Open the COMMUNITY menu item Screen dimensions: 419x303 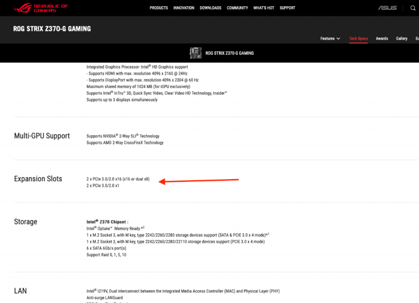[237, 8]
